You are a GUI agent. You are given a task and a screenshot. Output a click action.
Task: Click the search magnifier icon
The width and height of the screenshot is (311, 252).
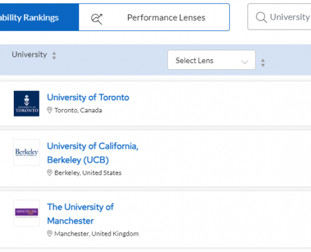[x=261, y=17]
